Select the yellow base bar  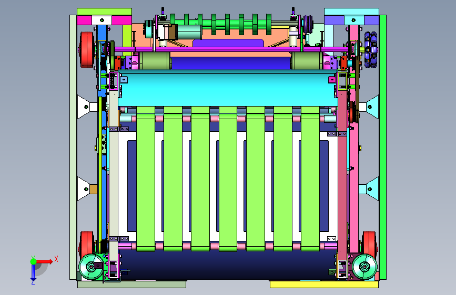click(x=325, y=285)
